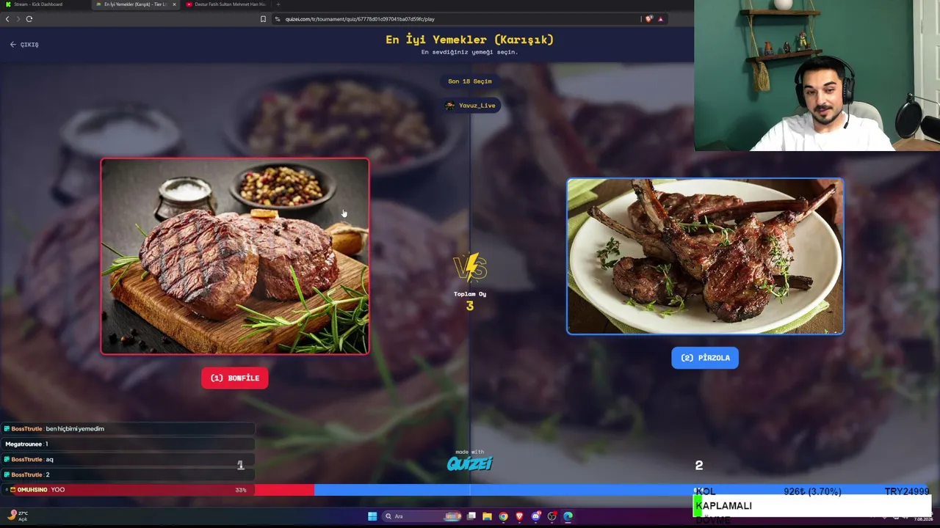Click the subtitle 'En sevdiğiniz yemeği seçin.'
This screenshot has height=528, width=940.
(x=470, y=52)
